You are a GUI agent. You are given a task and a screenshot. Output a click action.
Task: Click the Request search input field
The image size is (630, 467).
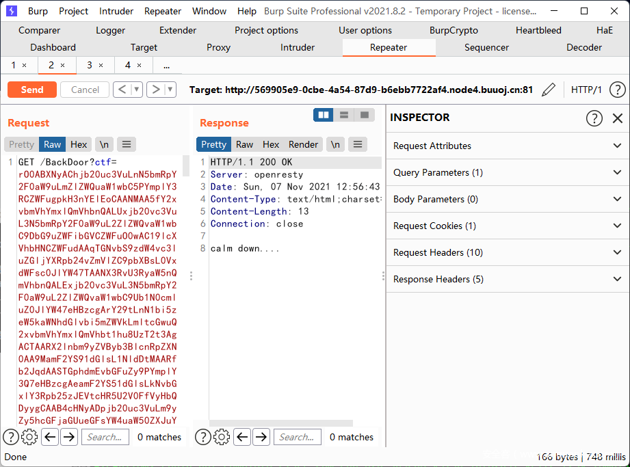click(105, 437)
